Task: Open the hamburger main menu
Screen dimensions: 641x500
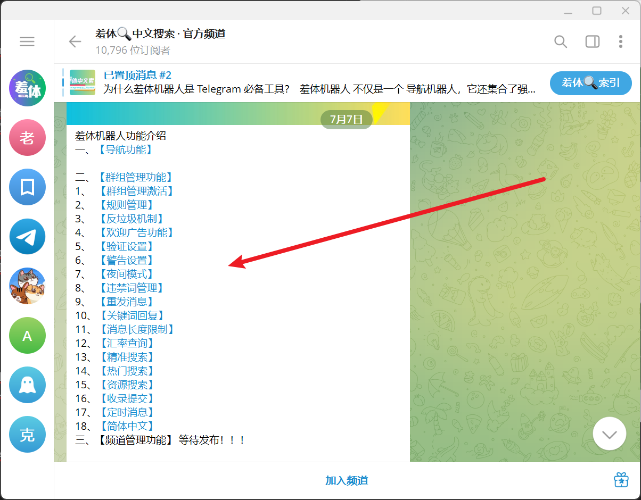Action: [27, 41]
